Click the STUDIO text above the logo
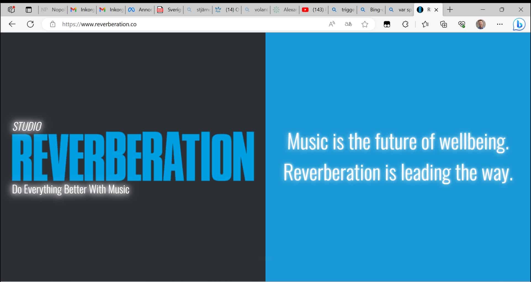531x282 pixels. pyautogui.click(x=27, y=126)
